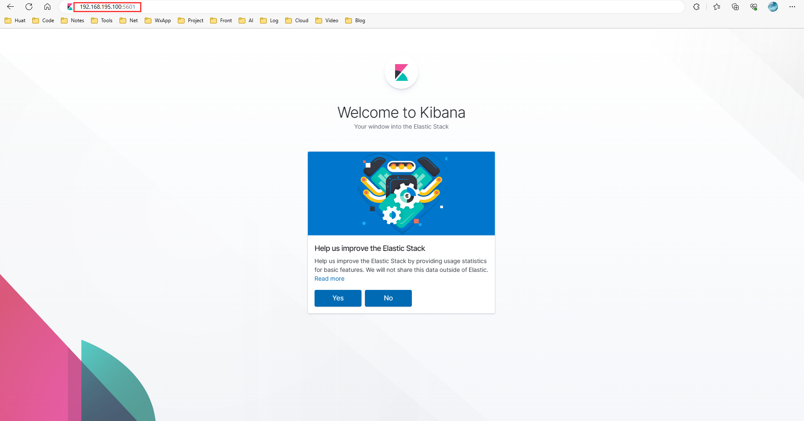
Task: Click Yes to share usage statistics
Action: point(338,298)
